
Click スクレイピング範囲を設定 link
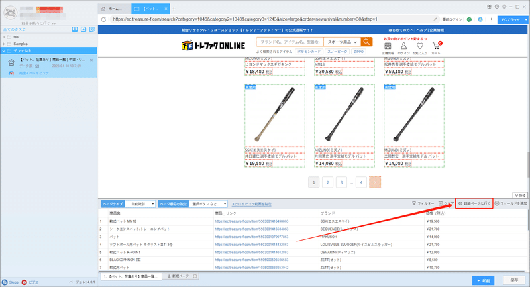[x=251, y=204]
